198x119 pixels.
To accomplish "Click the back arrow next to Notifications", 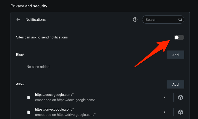I will [x=18, y=19].
